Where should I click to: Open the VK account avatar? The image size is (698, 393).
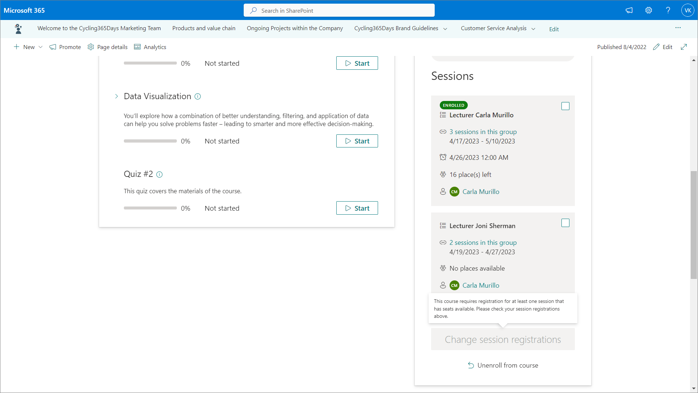(x=687, y=10)
